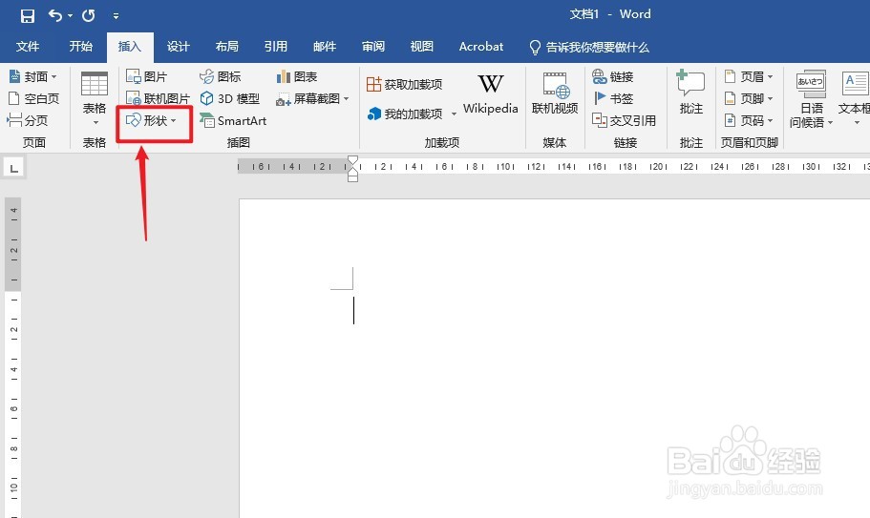Image resolution: width=870 pixels, height=518 pixels.
Task: Insert a cross-reference with 交叉引用
Action: point(625,120)
